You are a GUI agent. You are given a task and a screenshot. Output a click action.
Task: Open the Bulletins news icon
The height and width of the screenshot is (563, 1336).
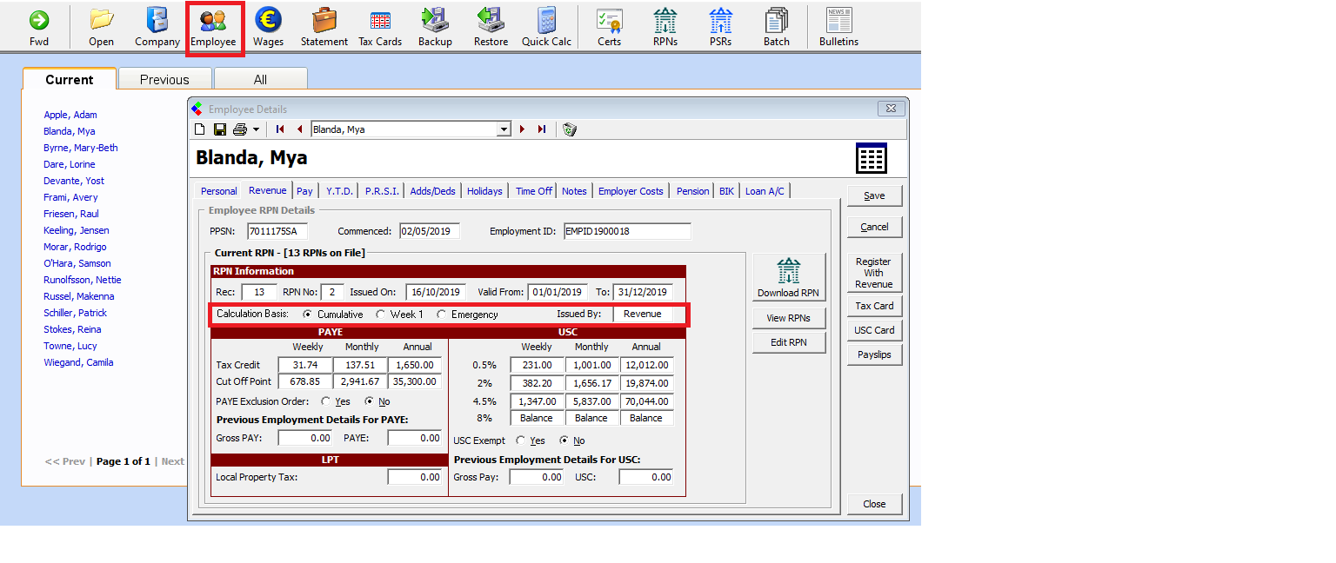(x=838, y=21)
